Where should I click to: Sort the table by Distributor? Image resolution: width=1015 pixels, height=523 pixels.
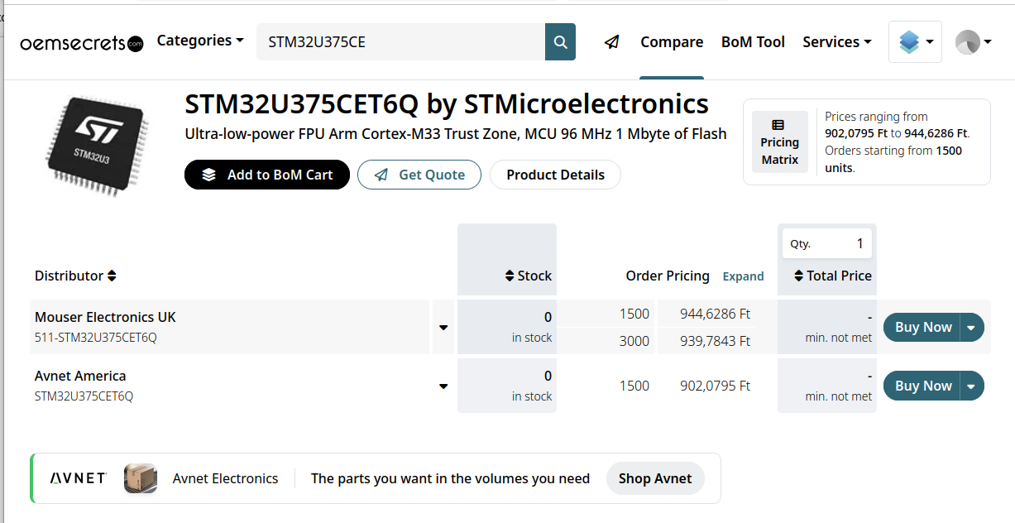[x=75, y=276]
